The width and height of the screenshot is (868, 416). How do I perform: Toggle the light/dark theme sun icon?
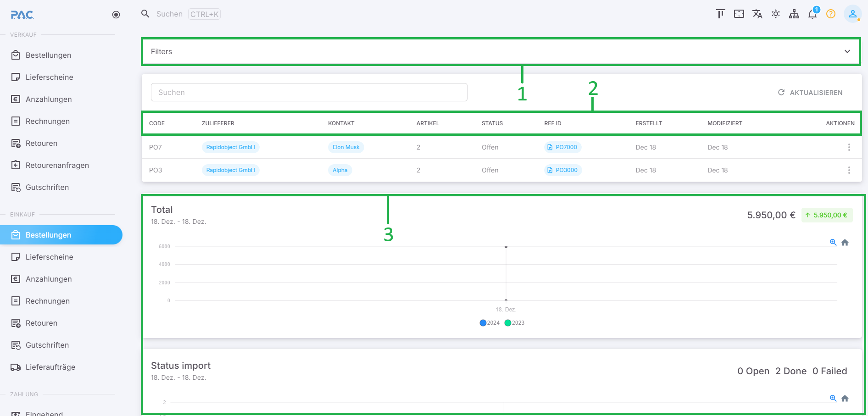[775, 14]
